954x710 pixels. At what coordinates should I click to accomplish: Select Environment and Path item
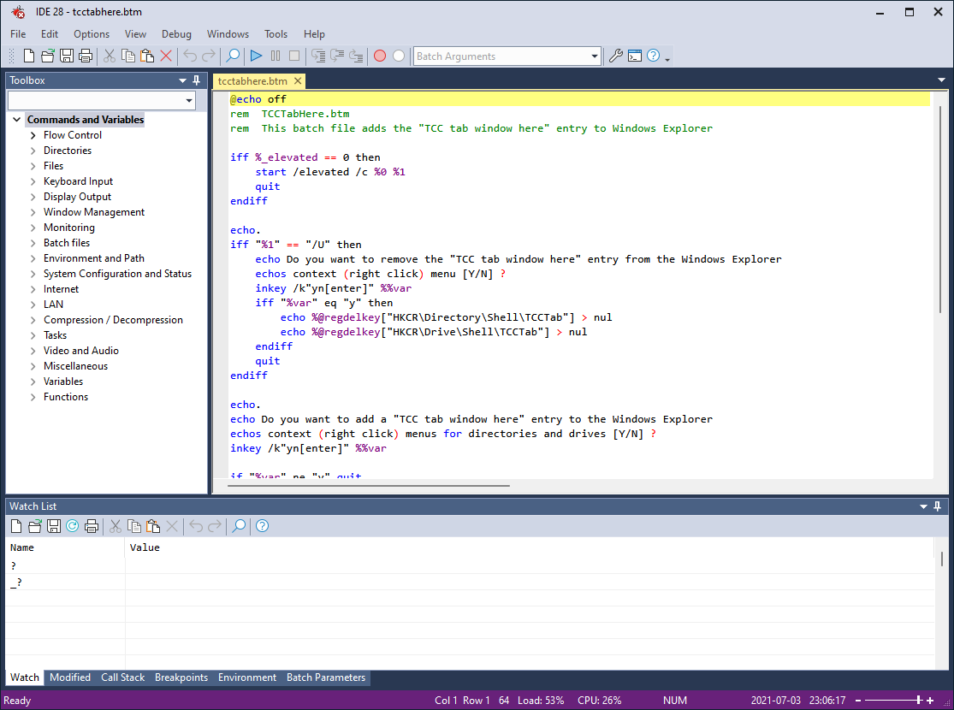coord(94,258)
